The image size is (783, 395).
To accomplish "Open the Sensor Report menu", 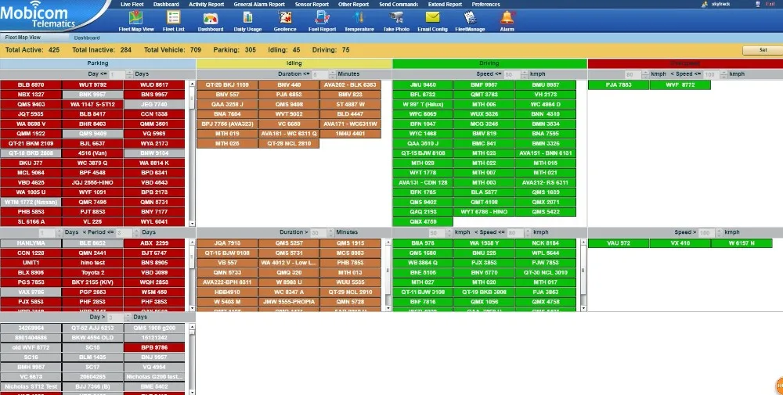I will pos(312,4).
